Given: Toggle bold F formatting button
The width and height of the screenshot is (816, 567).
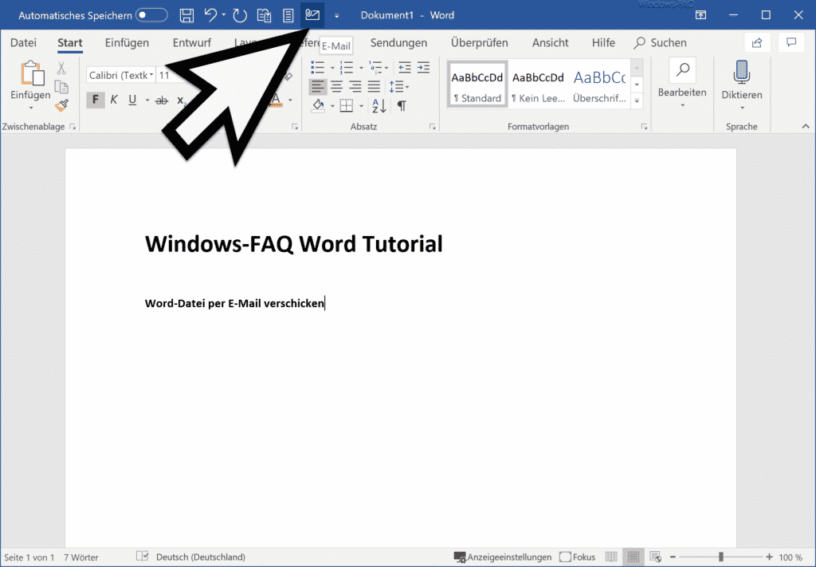Looking at the screenshot, I should [x=96, y=100].
